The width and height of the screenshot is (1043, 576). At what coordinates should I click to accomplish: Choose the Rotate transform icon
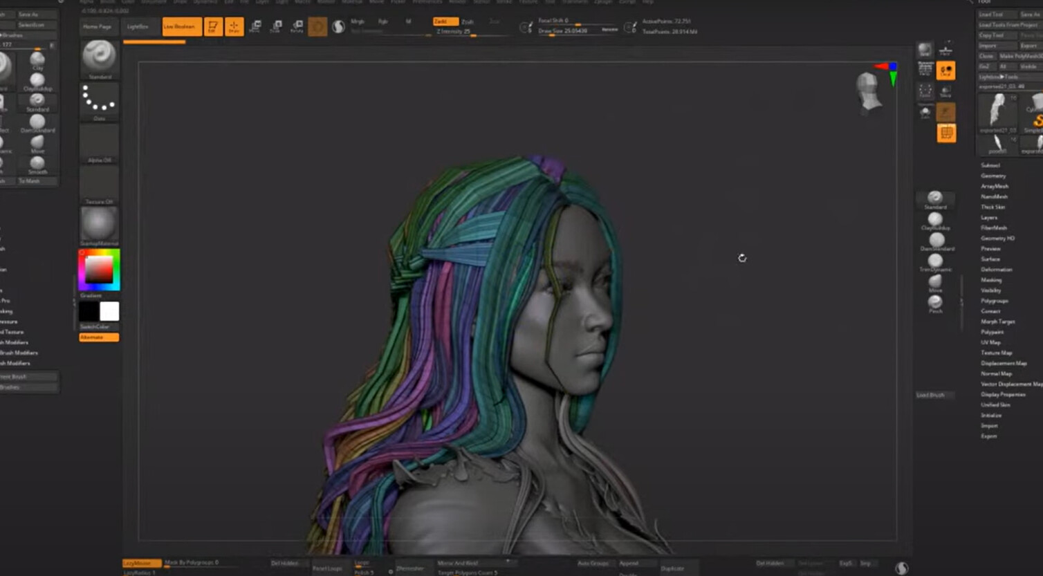(x=297, y=27)
